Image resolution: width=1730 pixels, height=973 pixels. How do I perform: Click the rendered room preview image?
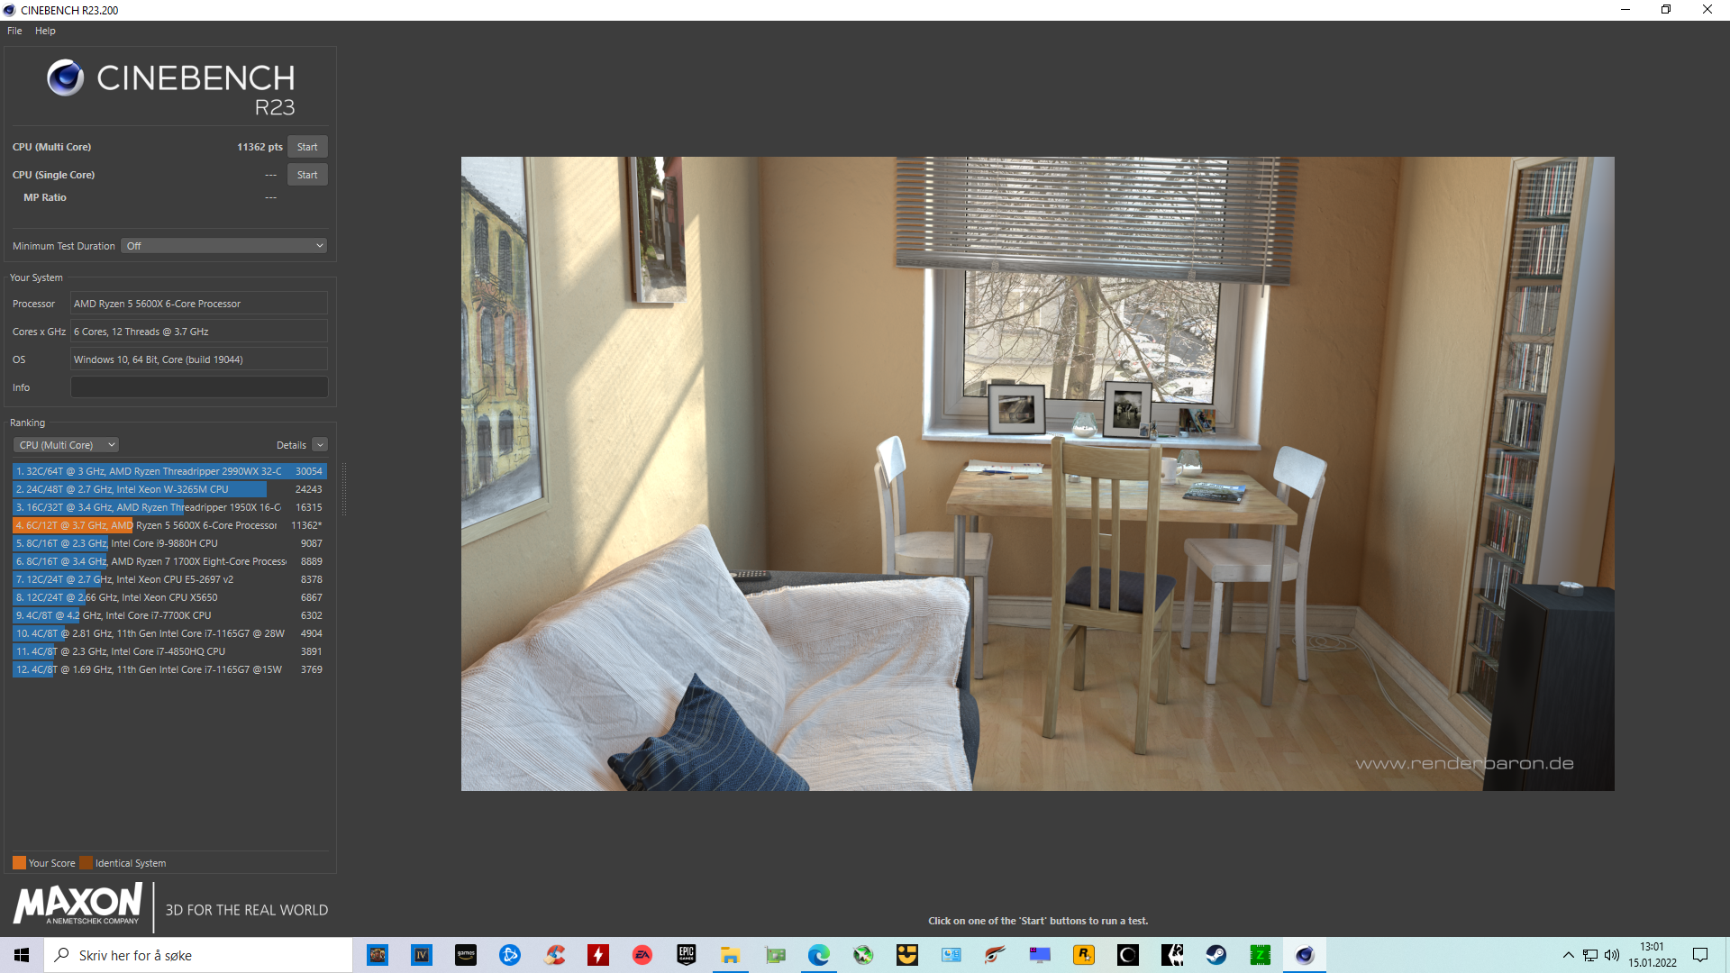tap(1037, 474)
